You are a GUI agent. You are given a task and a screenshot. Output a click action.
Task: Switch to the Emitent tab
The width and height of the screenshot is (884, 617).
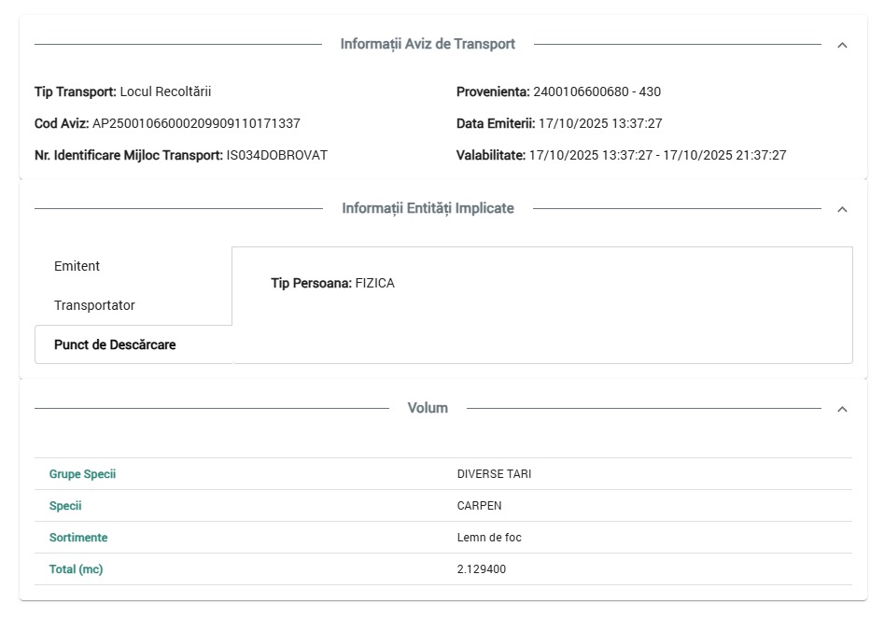pyautogui.click(x=77, y=266)
